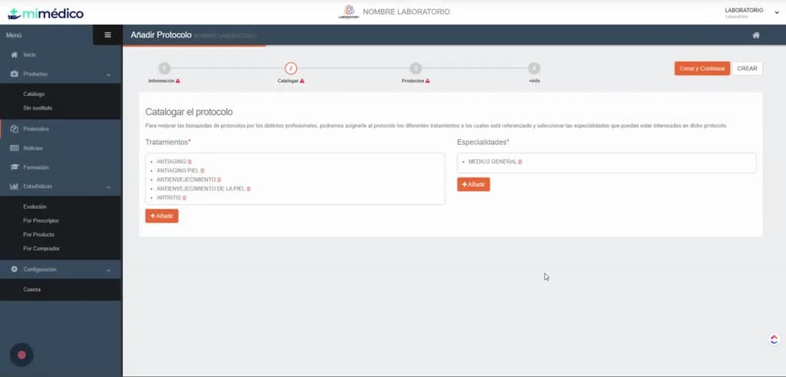Screen dimensions: 786x377
Task: Click the mimédico logo
Action: click(x=45, y=14)
